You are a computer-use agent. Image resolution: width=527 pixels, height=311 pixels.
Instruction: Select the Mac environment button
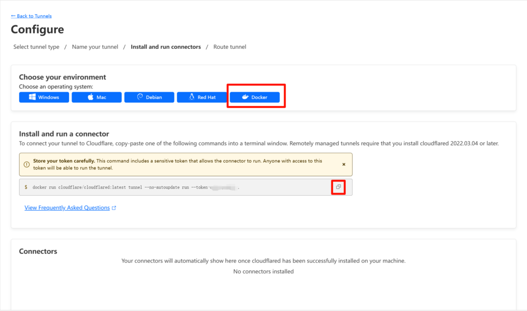coord(96,97)
